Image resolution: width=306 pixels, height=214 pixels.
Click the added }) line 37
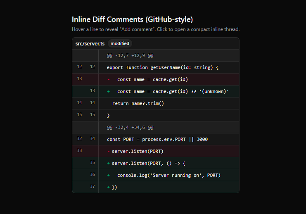156,187
